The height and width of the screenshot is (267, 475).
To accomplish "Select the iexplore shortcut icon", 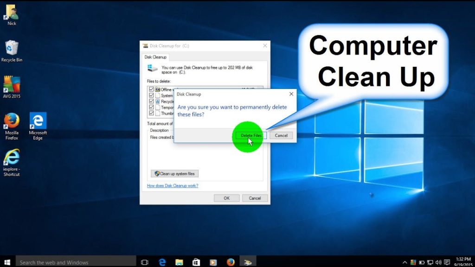I will 12,163.
